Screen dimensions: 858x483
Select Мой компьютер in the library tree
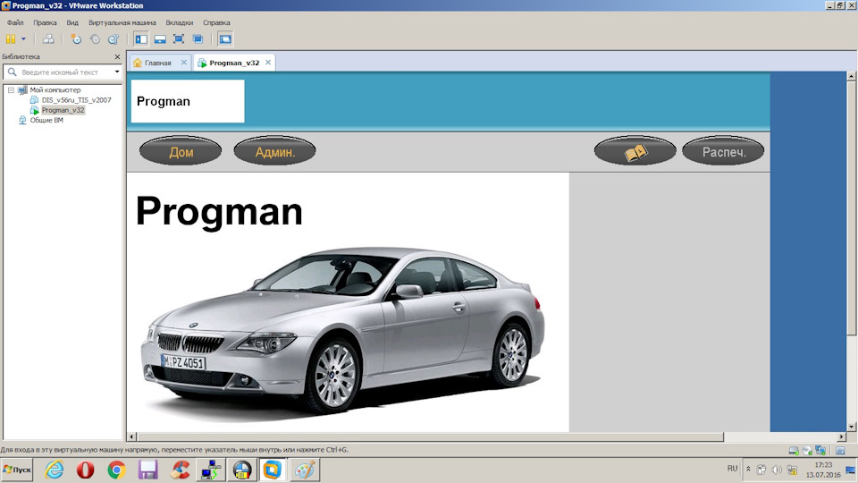point(55,89)
